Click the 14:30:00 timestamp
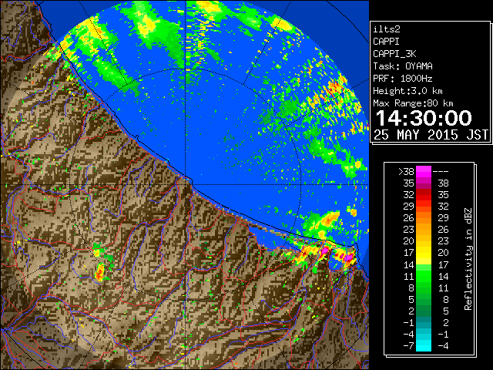493x370 pixels. [424, 118]
